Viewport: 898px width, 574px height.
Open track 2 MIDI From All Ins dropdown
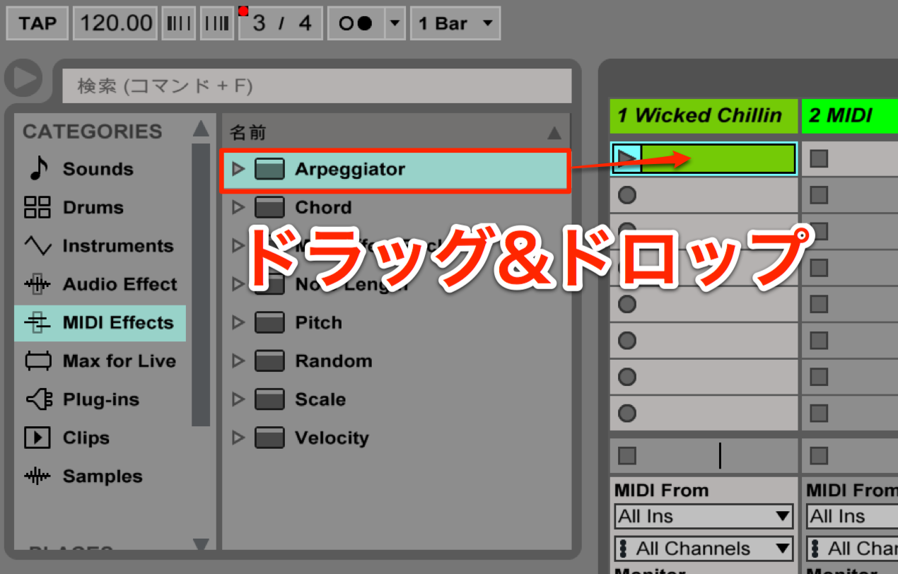coord(852,516)
